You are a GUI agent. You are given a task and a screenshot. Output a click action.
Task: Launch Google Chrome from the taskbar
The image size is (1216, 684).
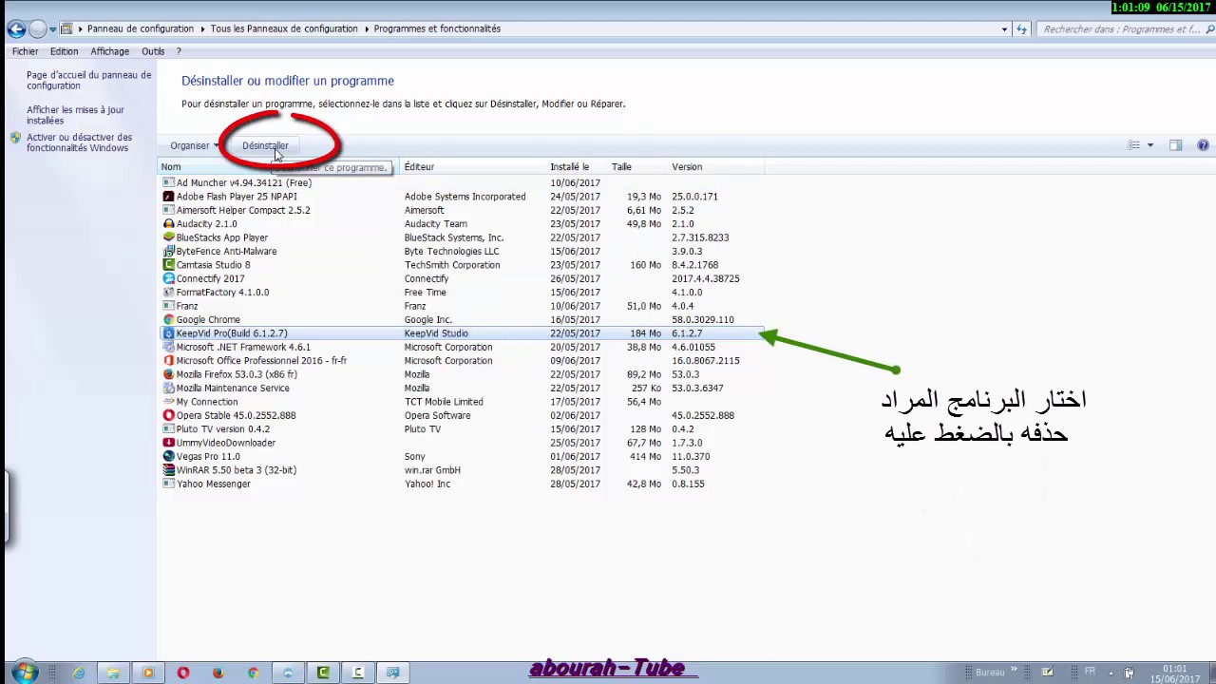pyautogui.click(x=253, y=673)
